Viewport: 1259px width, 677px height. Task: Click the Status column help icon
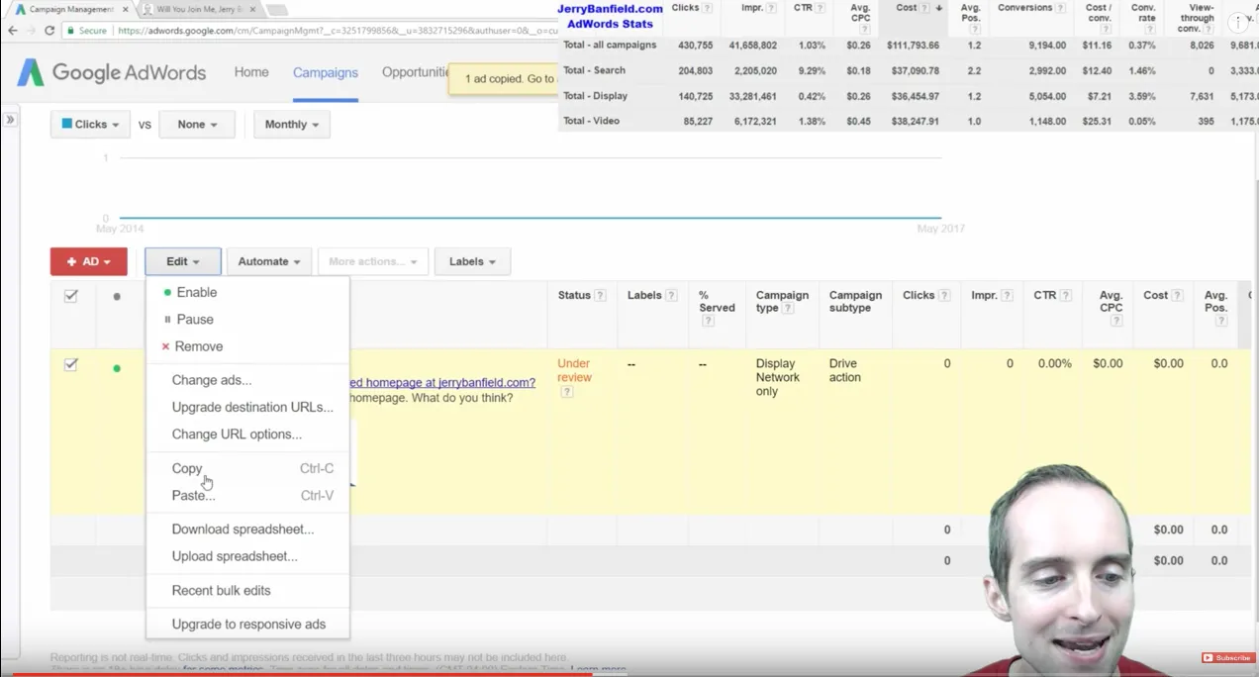tap(600, 296)
